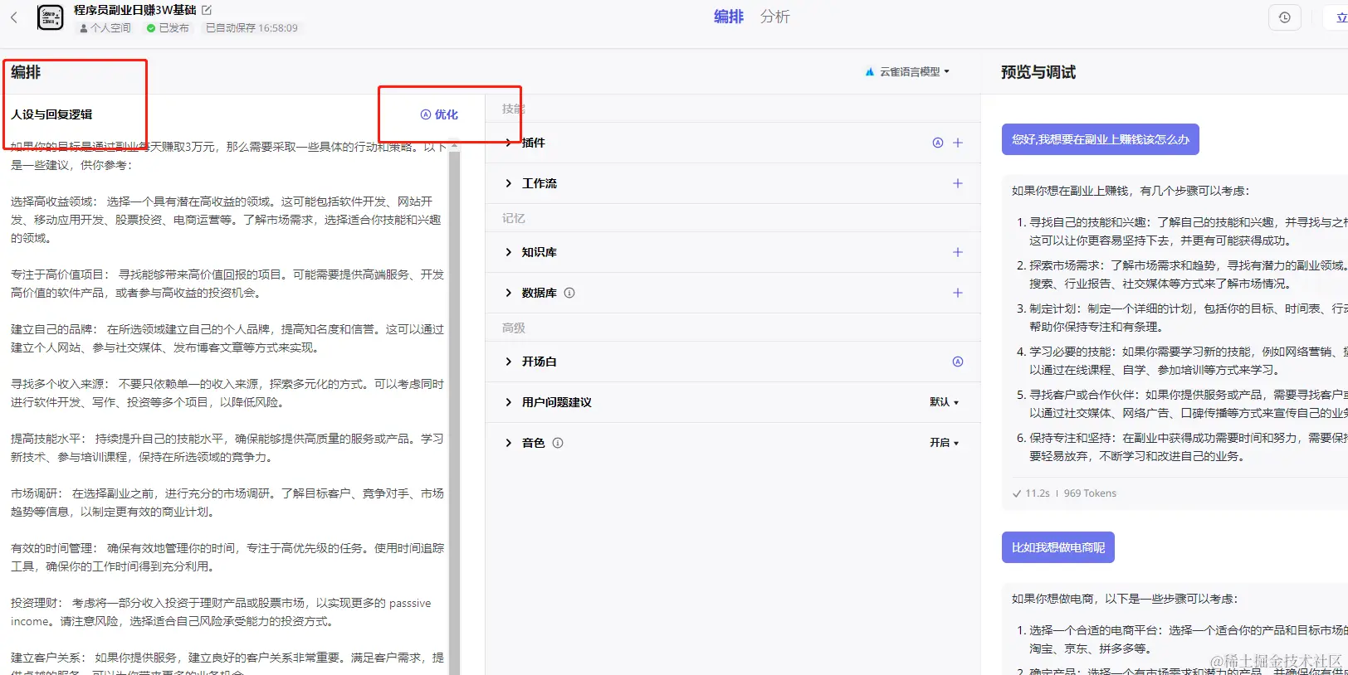Click the 优化 optimize button
1348x675 pixels.
pos(439,114)
